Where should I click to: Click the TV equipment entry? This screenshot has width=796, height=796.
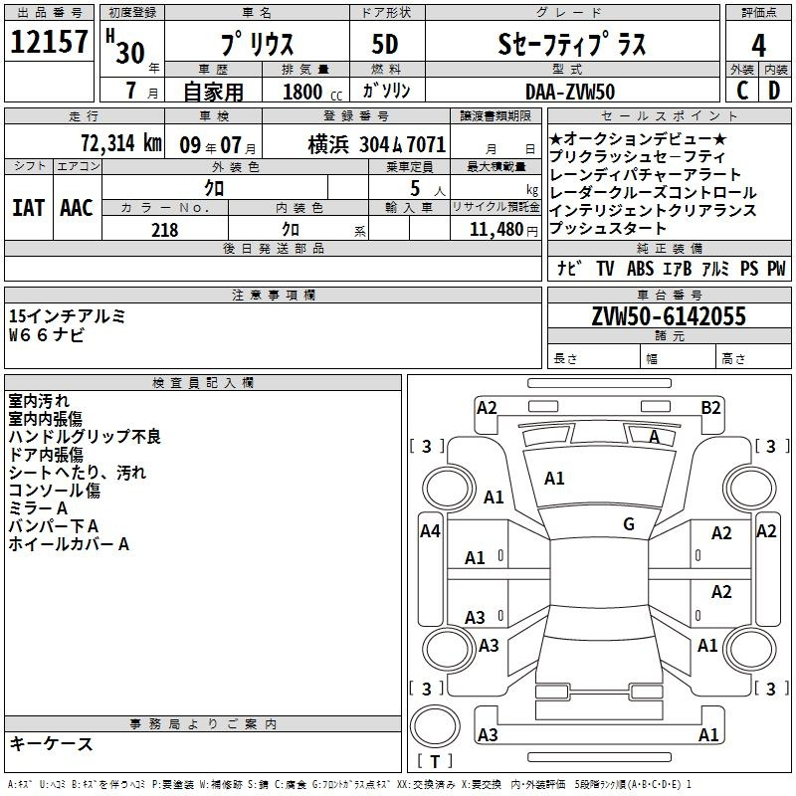pos(605,268)
